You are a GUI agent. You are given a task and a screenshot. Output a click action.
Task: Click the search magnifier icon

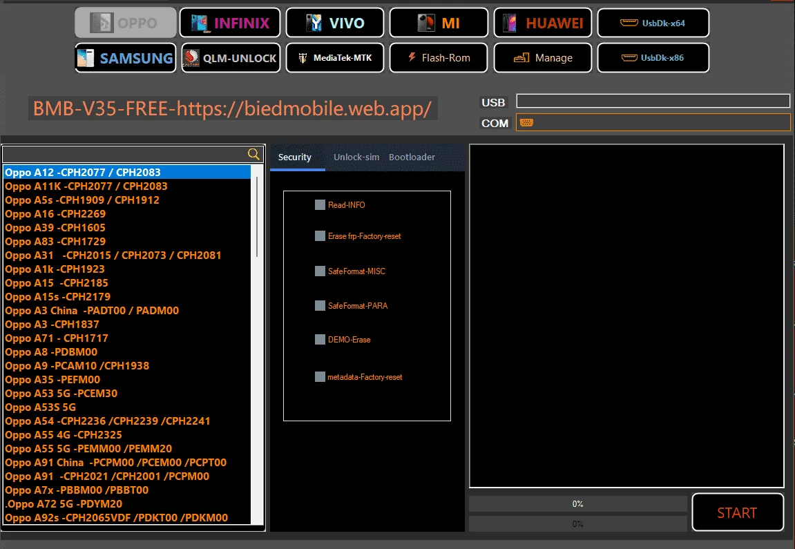click(x=253, y=154)
